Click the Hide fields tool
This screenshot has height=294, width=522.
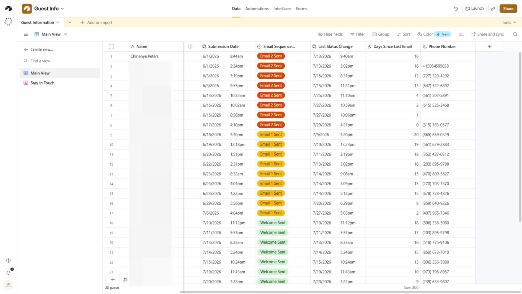(x=330, y=34)
